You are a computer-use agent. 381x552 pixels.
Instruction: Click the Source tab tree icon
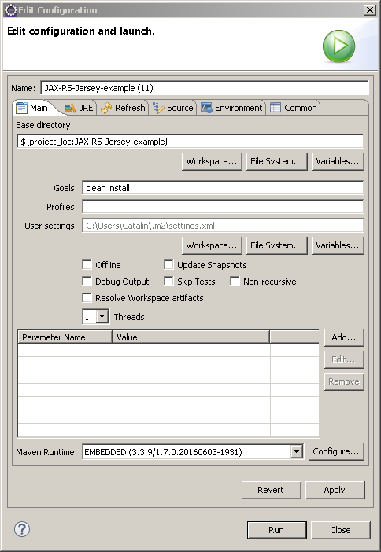pyautogui.click(x=158, y=108)
